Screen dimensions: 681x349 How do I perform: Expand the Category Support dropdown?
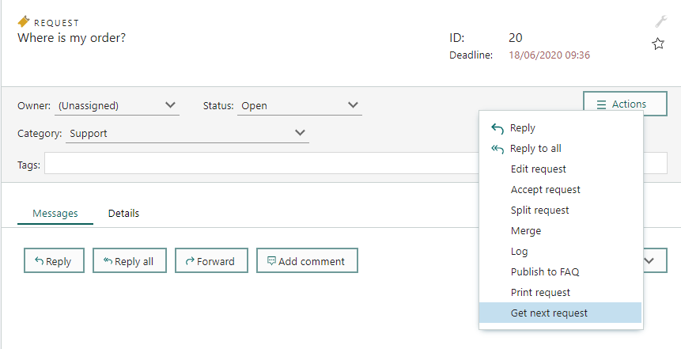pos(187,134)
